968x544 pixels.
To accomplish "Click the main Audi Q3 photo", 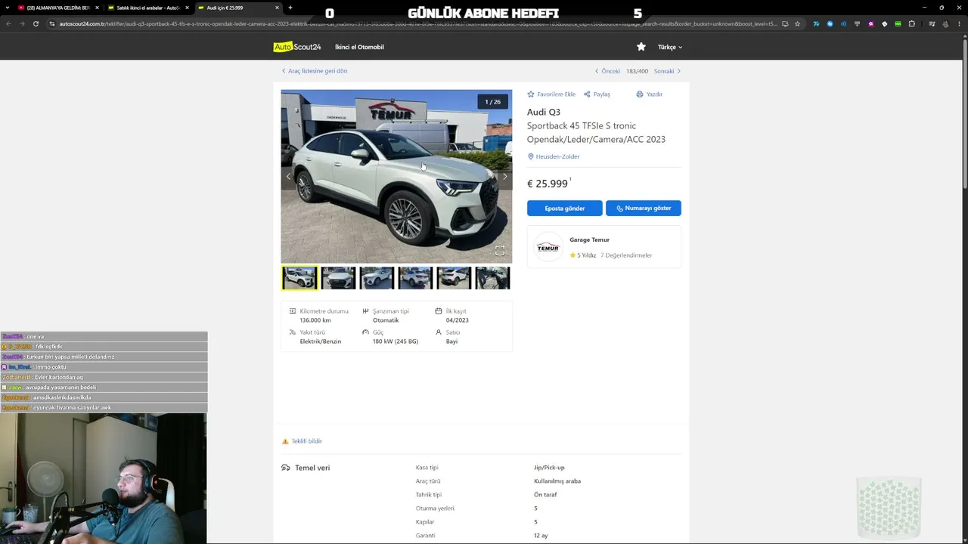I will 396,176.
